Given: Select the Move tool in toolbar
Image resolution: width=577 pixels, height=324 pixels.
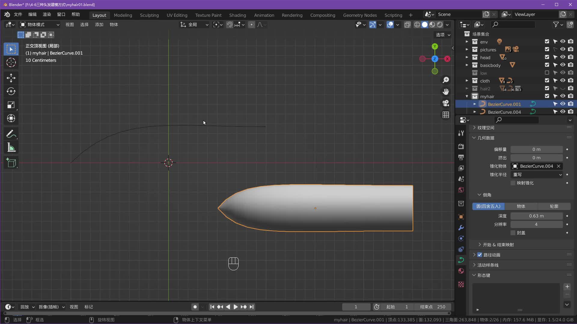Looking at the screenshot, I should (11, 78).
